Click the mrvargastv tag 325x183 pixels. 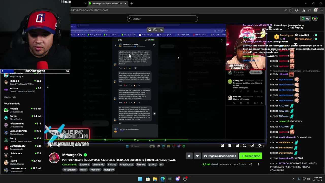tap(70, 170)
